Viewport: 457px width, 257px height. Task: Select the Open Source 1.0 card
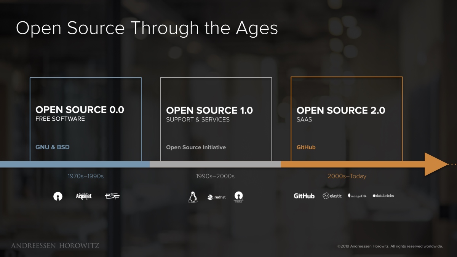point(216,119)
